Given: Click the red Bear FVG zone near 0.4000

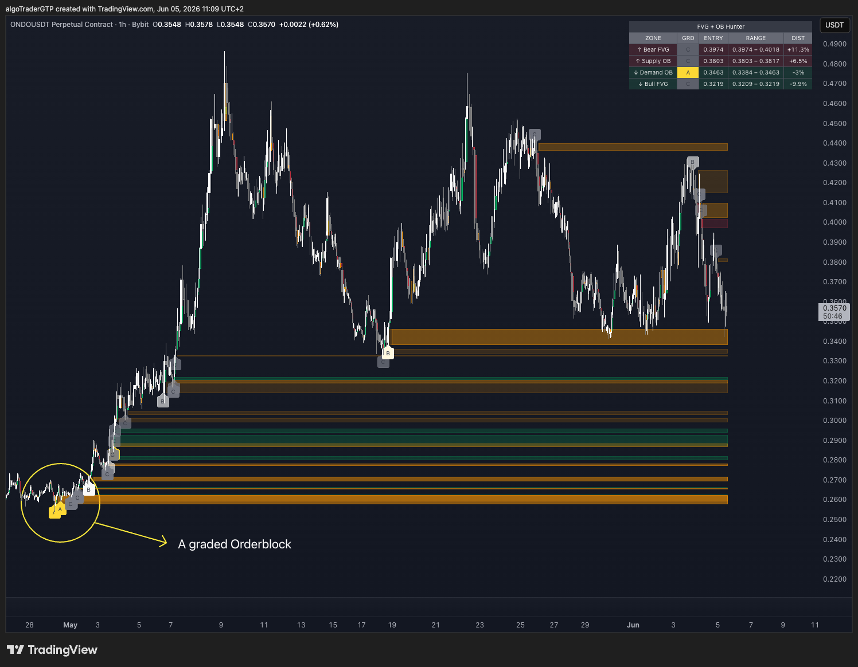Looking at the screenshot, I should [x=715, y=223].
